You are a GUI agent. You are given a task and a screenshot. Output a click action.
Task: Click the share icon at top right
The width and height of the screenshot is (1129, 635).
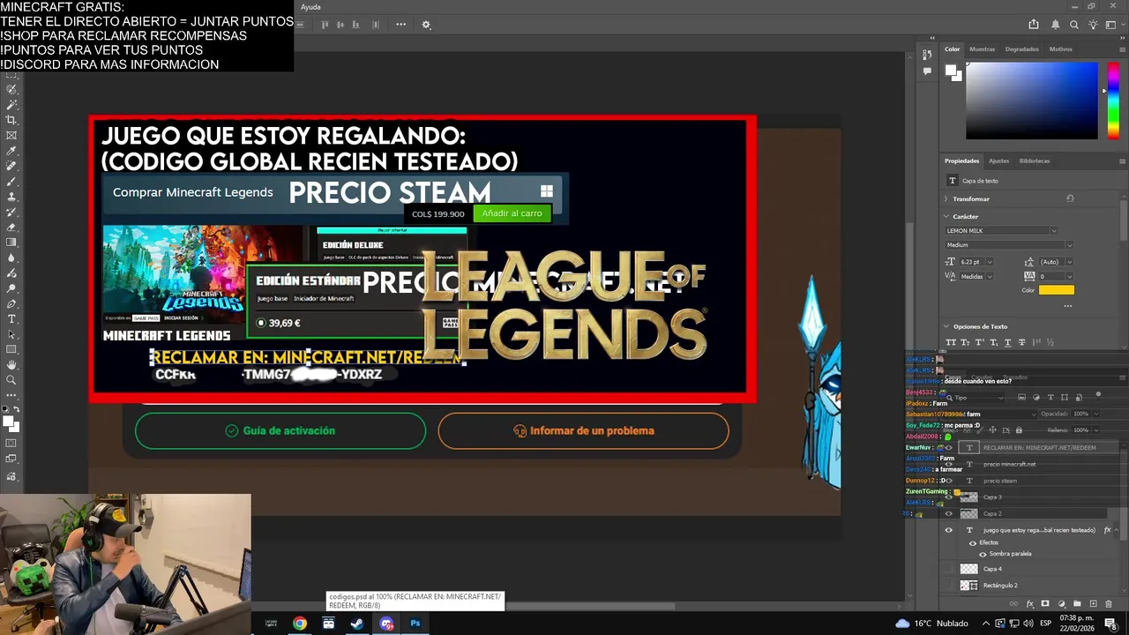(x=1034, y=25)
